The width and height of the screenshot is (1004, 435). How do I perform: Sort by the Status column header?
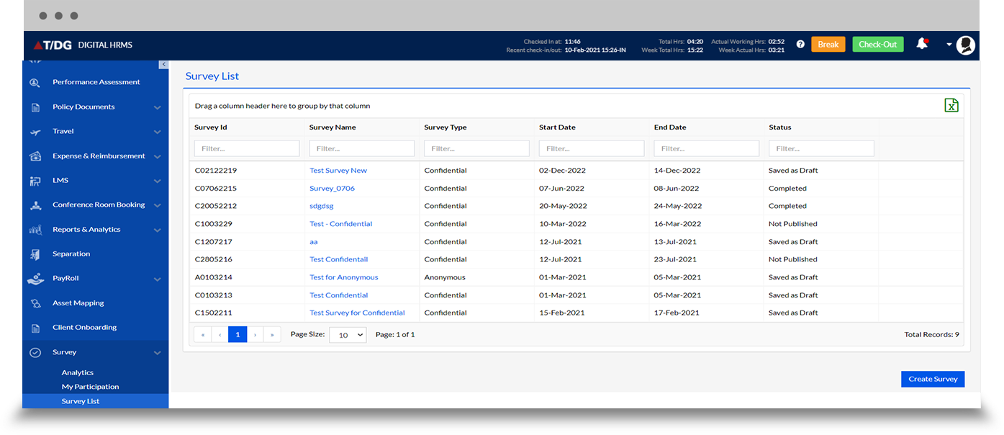click(x=780, y=127)
